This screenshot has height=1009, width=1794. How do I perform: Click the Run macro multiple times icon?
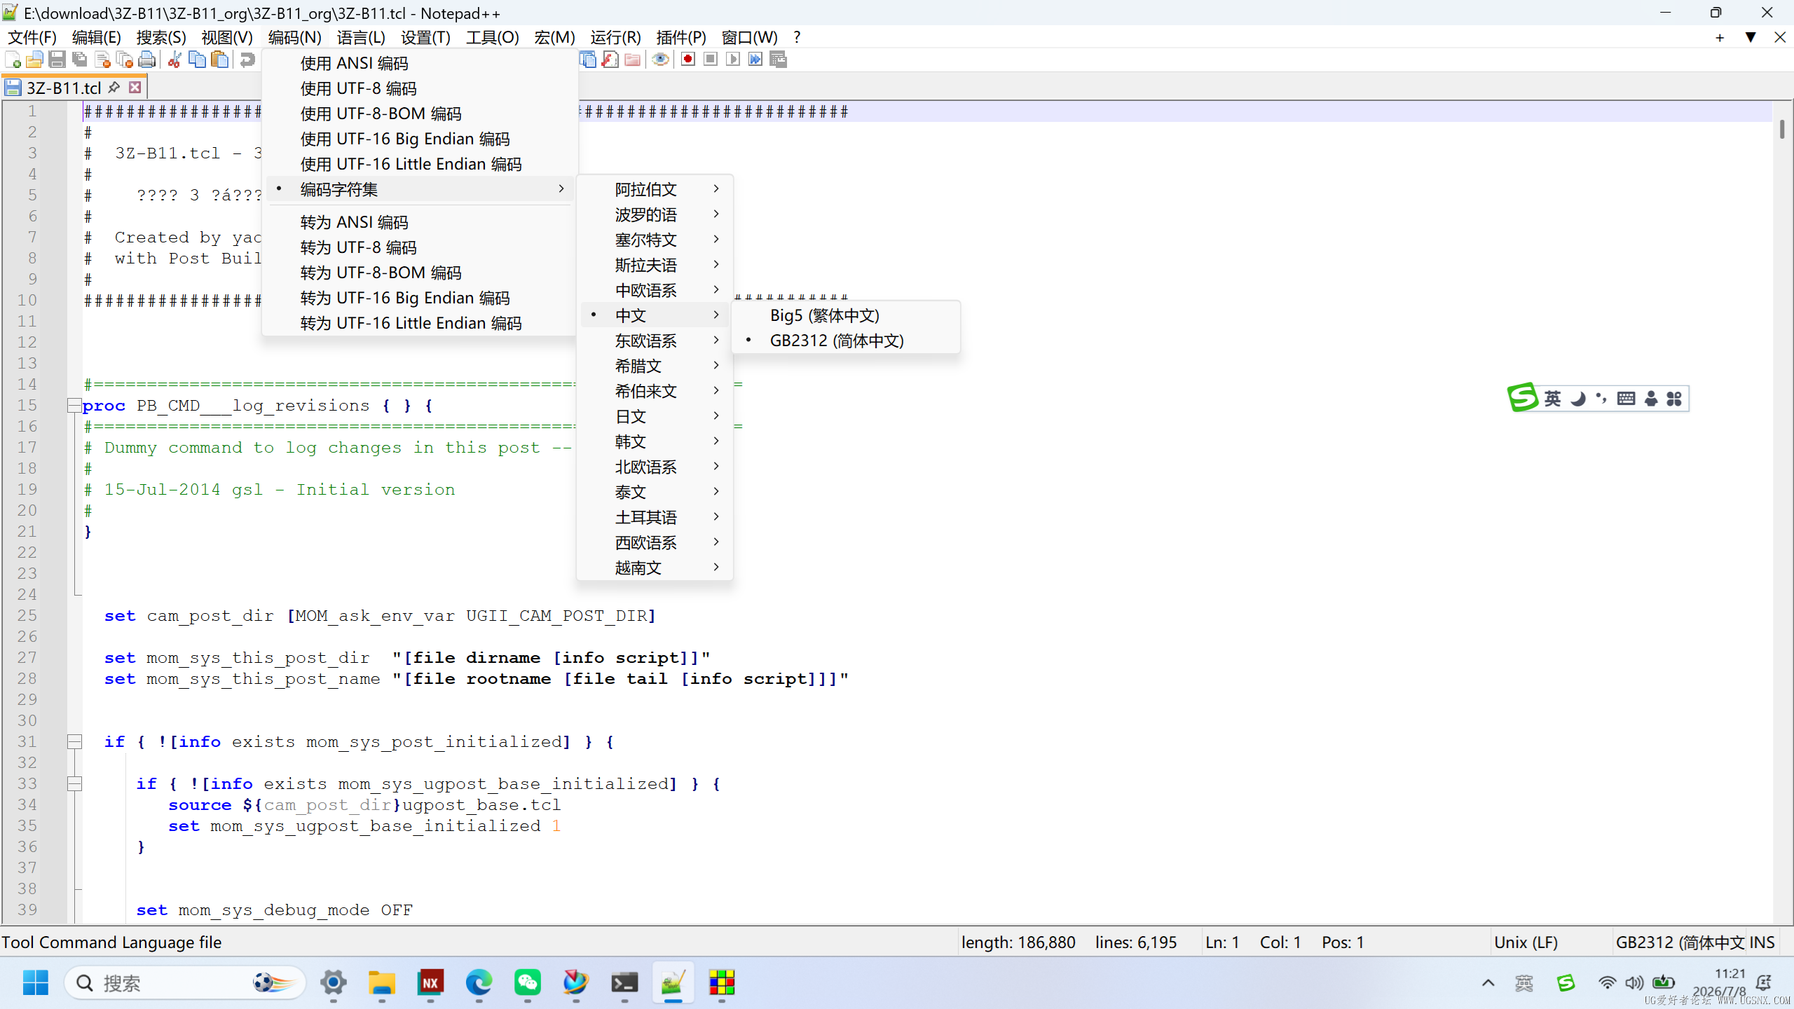coord(755,60)
